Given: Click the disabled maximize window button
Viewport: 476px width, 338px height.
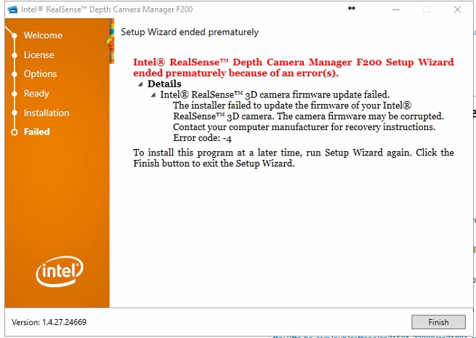Looking at the screenshot, I should tap(426, 9).
